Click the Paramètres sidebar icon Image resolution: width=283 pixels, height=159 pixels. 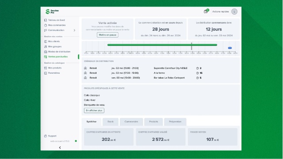point(46,73)
